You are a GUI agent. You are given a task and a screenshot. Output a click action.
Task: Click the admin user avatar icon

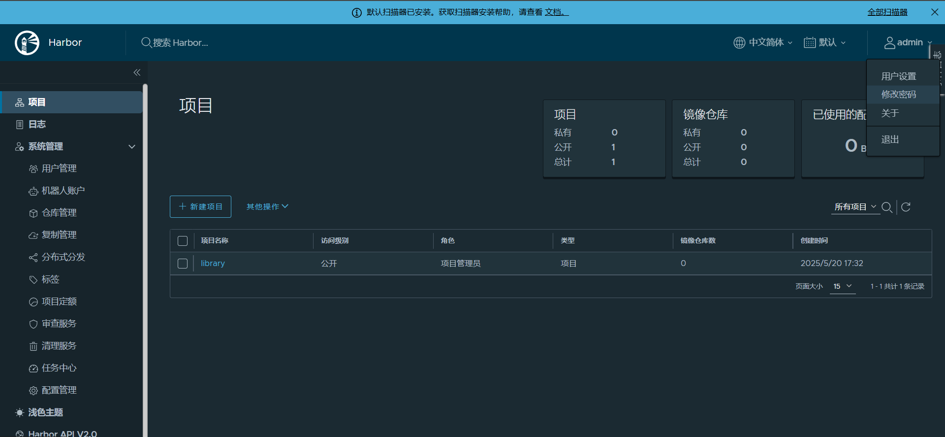tap(890, 43)
